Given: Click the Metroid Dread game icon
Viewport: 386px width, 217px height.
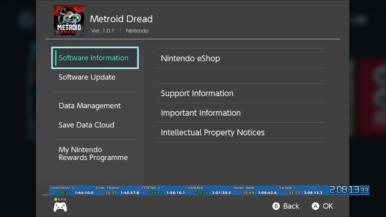Looking at the screenshot, I should (69, 20).
